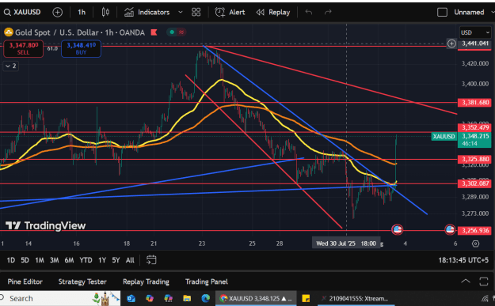Change chart candle style icon
Viewport: 495px width, 306px height.
tap(105, 13)
